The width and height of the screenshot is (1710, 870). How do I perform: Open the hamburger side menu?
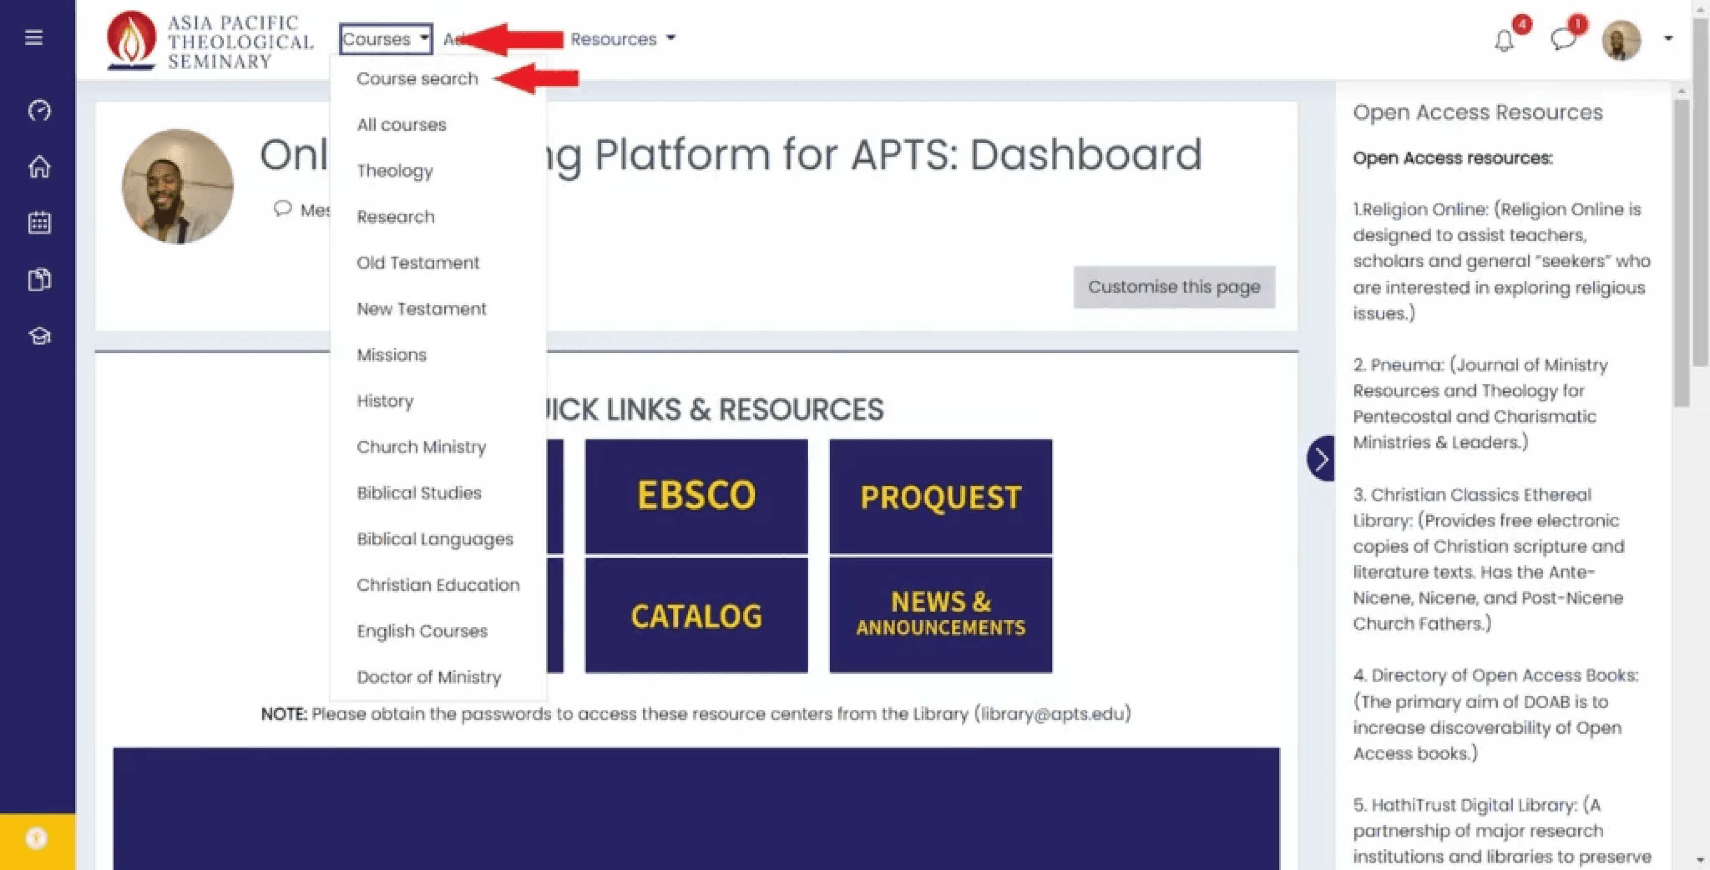click(x=34, y=37)
